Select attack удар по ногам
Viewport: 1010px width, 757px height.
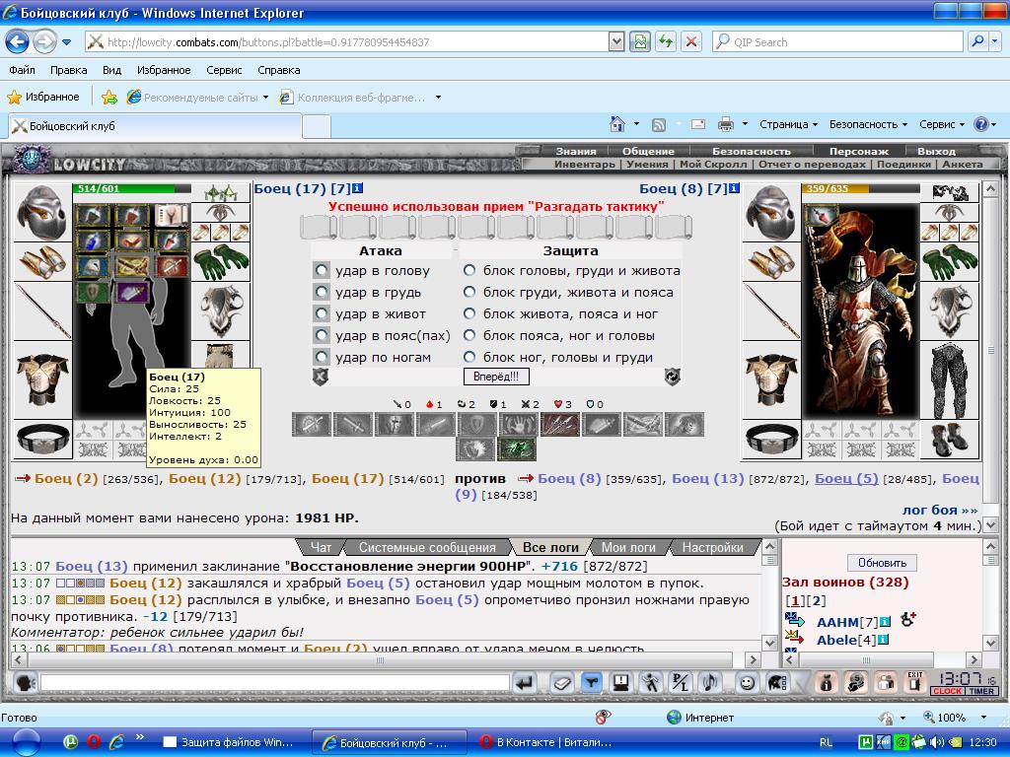point(322,357)
